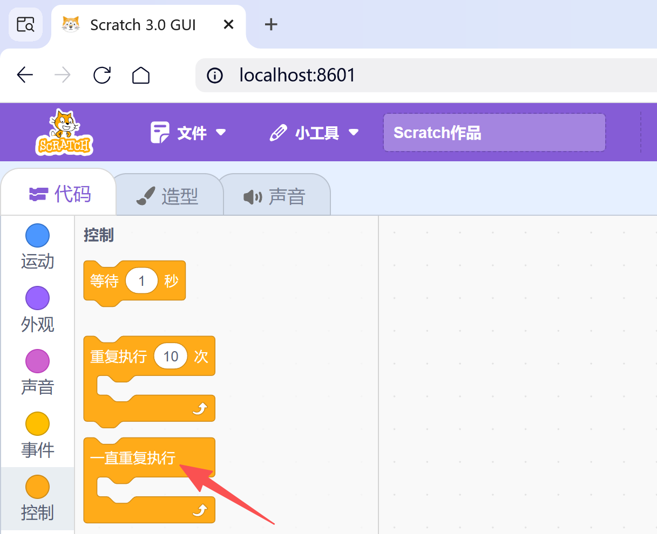Screen dimensions: 657x534
Task: Click the file icon beside 文件
Action: coord(160,132)
